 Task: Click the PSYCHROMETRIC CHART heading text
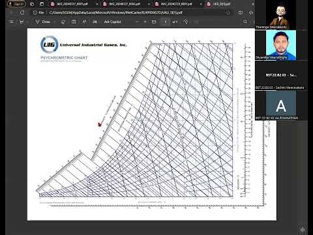(64, 57)
